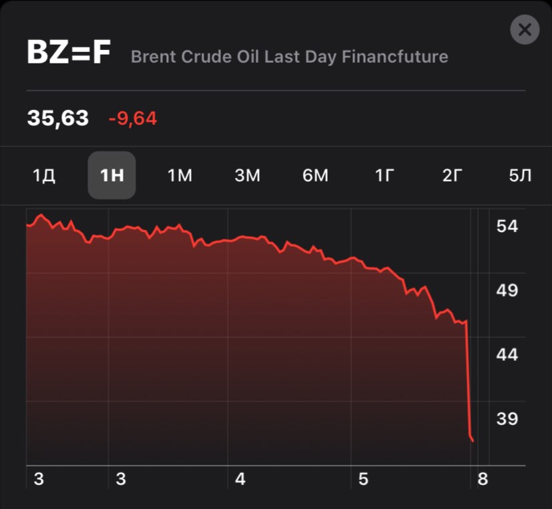Click the 54 price axis label
The height and width of the screenshot is (509, 552).
click(507, 226)
